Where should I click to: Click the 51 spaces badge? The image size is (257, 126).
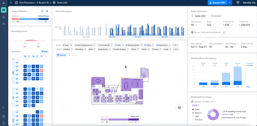[x=216, y=16]
